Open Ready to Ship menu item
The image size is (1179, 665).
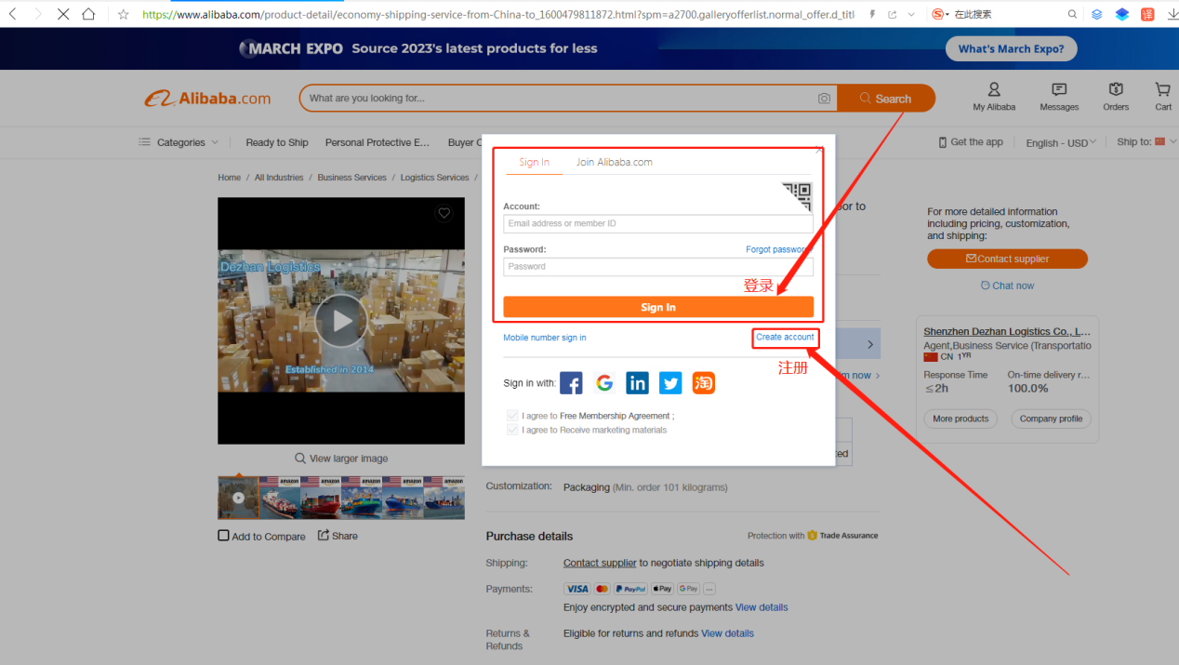[x=277, y=142]
